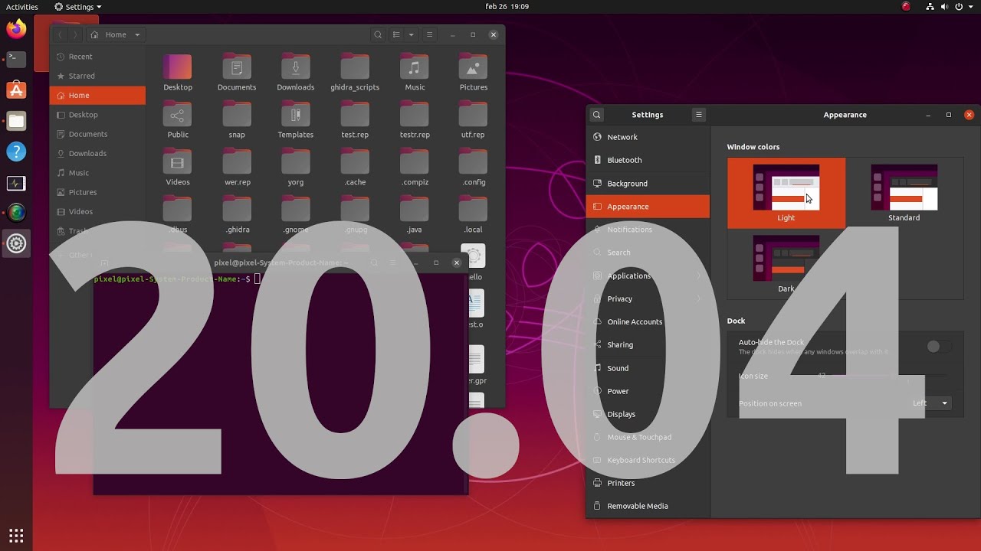Open Position on screen dropdown

pos(930,403)
